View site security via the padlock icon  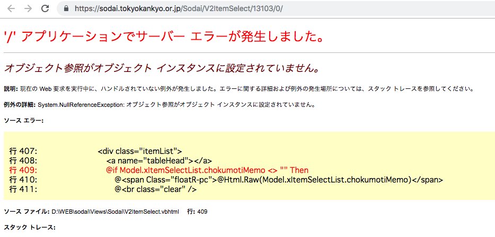click(66, 8)
